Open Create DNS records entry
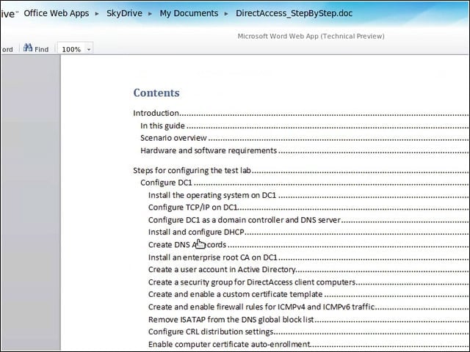 pyautogui.click(x=187, y=245)
